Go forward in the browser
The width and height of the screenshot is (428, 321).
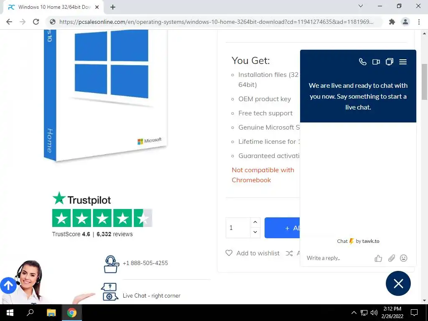[x=23, y=22]
